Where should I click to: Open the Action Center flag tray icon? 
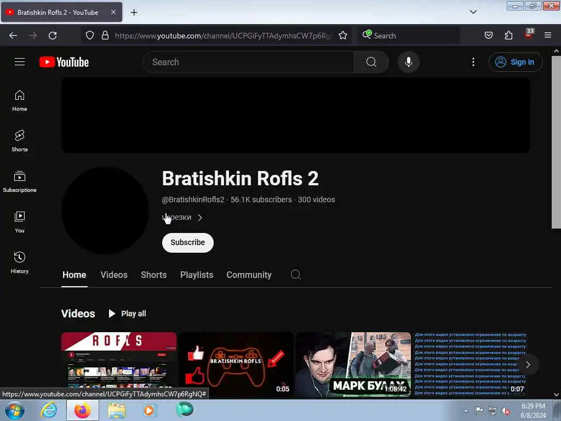click(479, 411)
